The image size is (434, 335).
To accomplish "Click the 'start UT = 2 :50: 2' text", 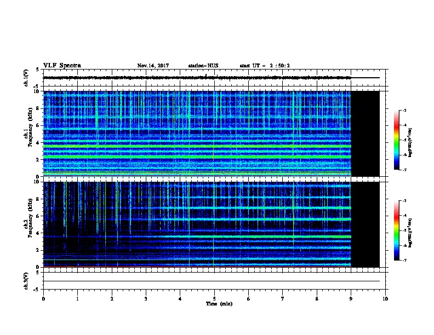I will 265,66.
